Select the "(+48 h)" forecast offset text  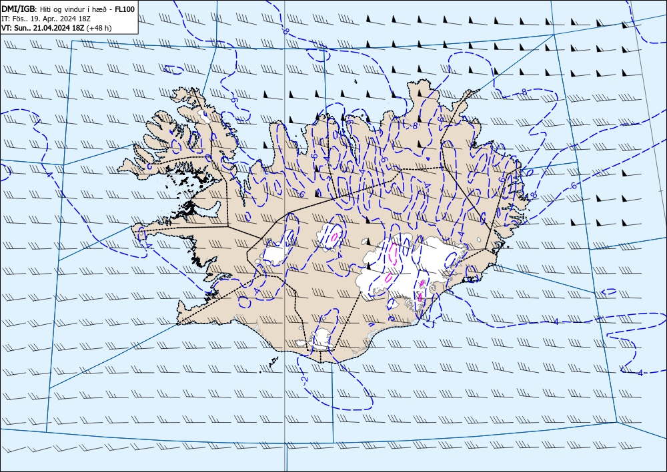tap(99, 27)
